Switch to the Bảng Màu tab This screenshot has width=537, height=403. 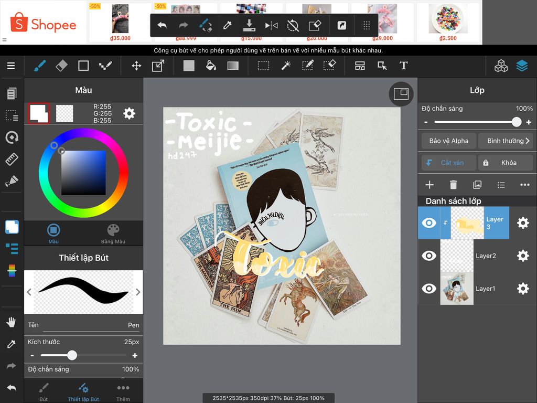[x=113, y=233]
